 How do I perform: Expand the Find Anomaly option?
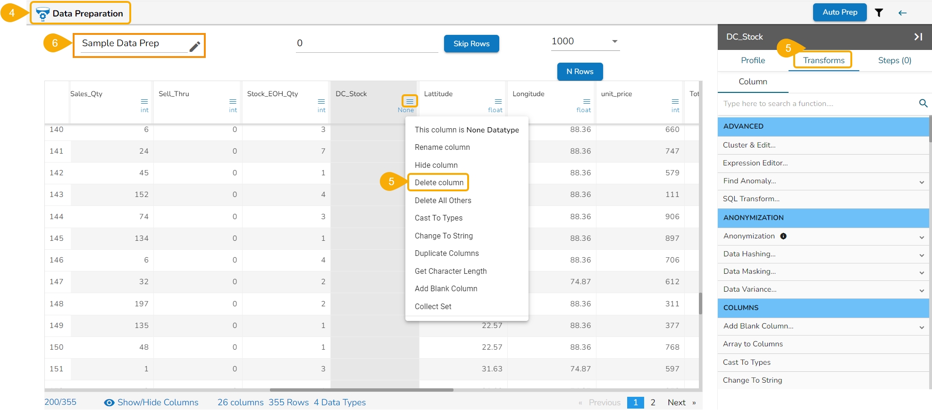pos(921,182)
